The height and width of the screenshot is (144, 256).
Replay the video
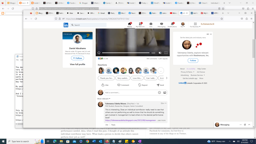(x=99, y=53)
